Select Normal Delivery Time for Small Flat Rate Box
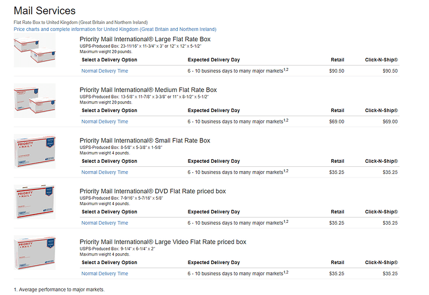Screen dimensions: 429x295 (104, 172)
